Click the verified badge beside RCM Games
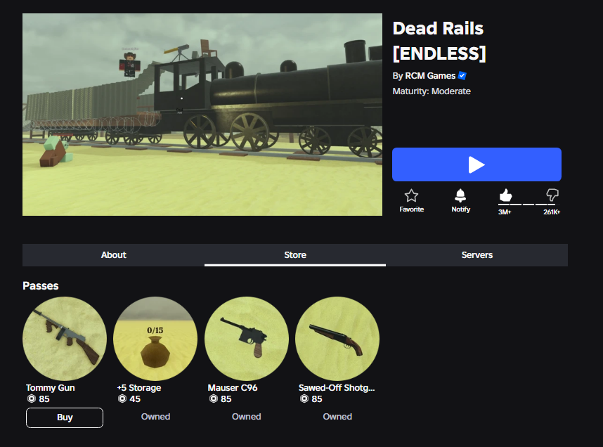 tap(462, 76)
